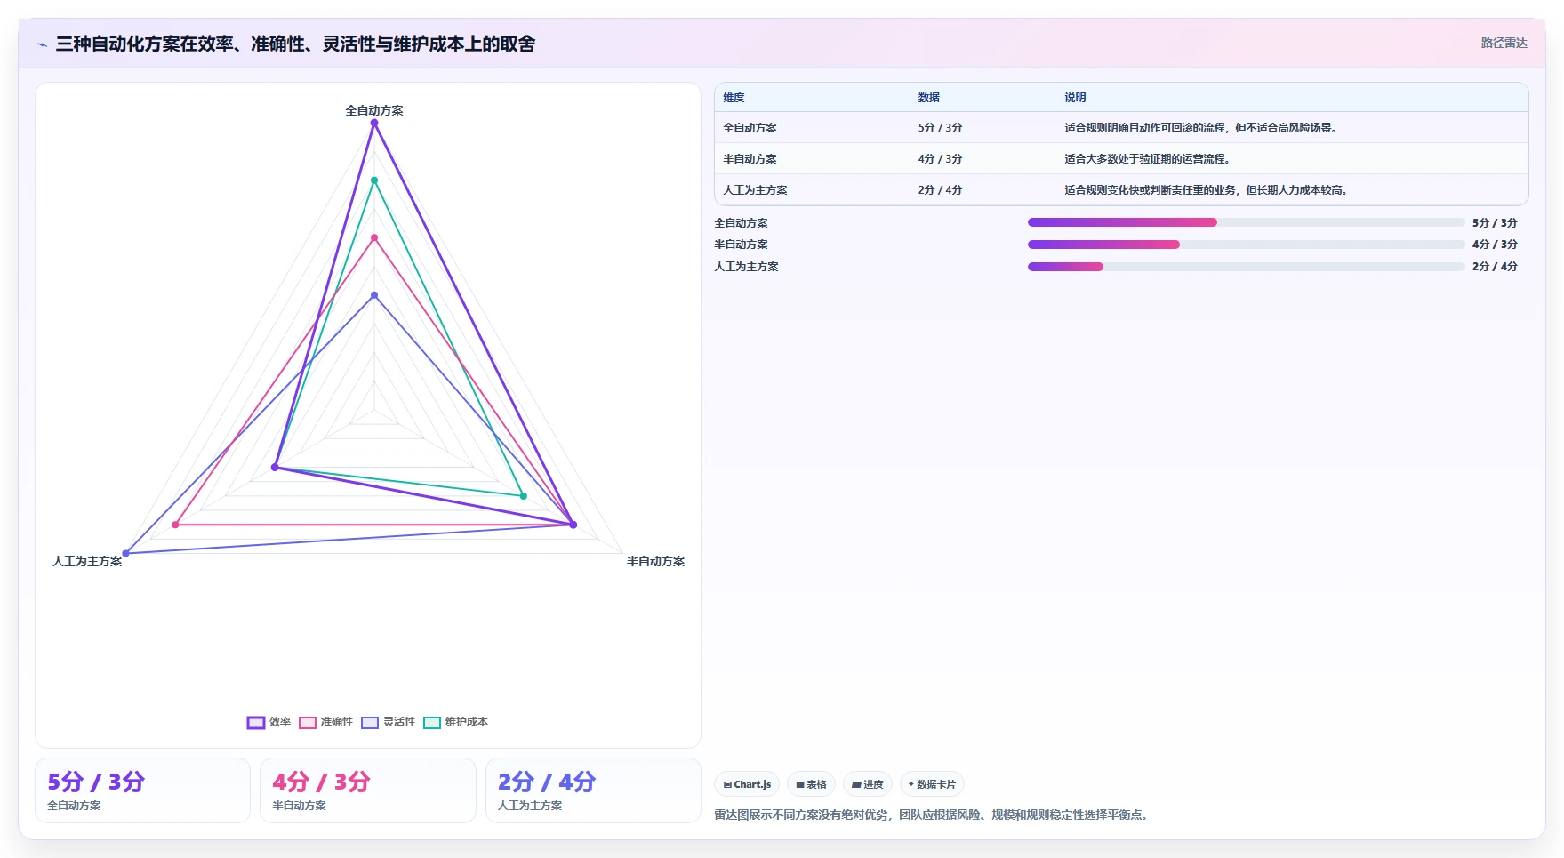The image size is (1564, 858).
Task: Click the Chart.js tag chip
Action: click(x=747, y=784)
